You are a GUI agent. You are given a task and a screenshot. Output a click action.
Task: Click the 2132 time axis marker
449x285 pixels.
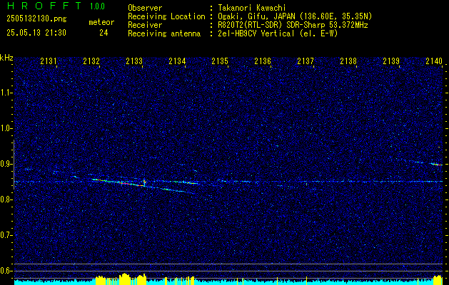(91, 61)
